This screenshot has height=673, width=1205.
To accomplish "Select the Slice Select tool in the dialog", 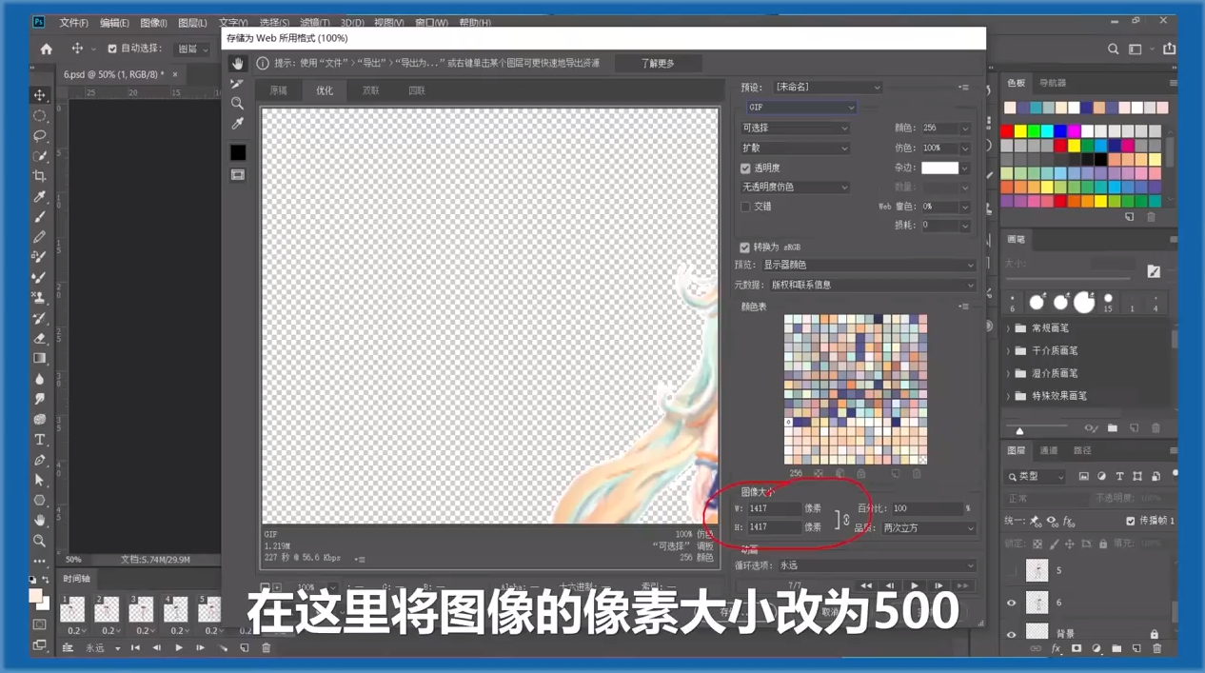I will click(237, 84).
